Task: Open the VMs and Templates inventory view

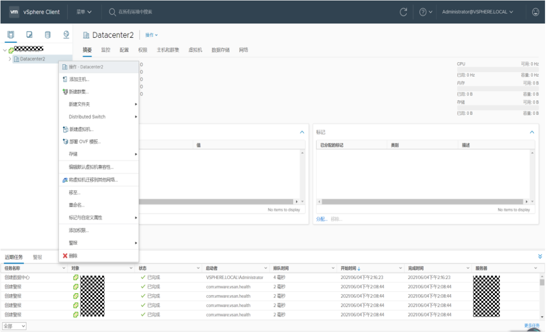Action: point(29,35)
